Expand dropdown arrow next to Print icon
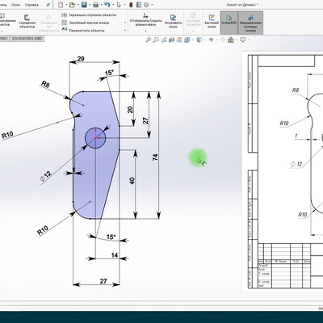 click(101, 5)
